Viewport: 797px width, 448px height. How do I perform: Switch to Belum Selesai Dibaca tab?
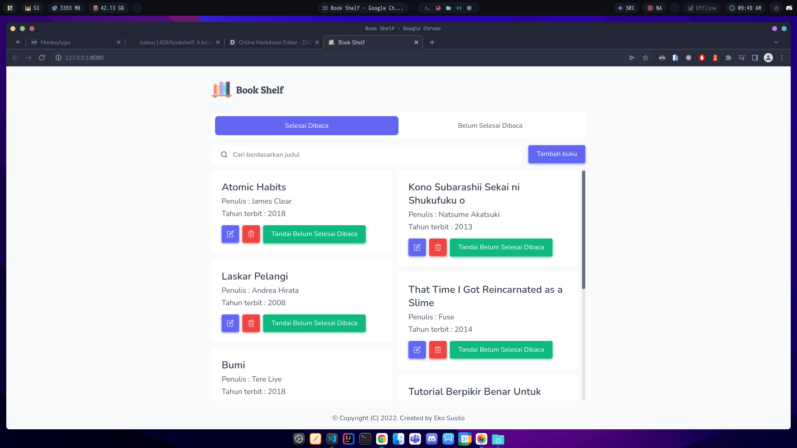[490, 126]
